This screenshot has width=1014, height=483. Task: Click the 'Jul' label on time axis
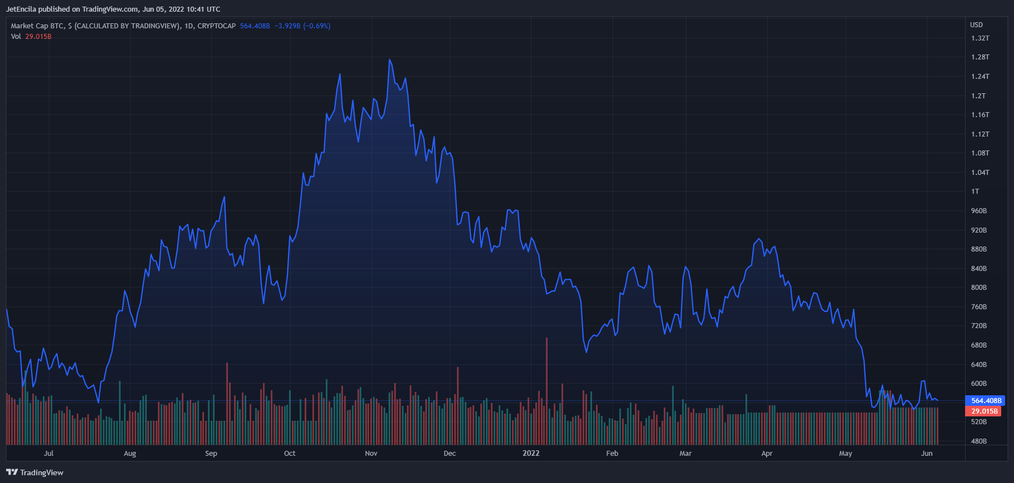click(x=49, y=454)
